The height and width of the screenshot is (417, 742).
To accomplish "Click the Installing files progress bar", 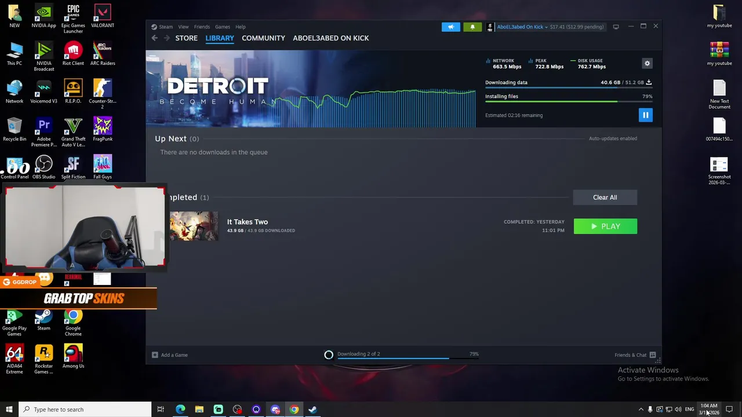I will tap(568, 102).
